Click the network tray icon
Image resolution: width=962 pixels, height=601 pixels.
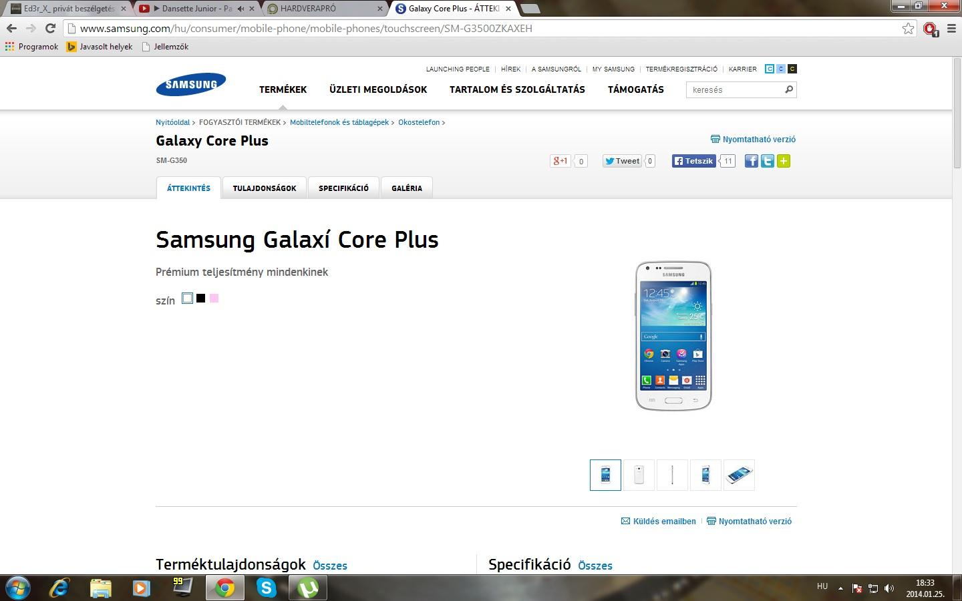point(873,588)
